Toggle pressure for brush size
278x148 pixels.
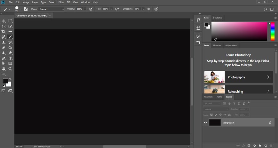156,9
